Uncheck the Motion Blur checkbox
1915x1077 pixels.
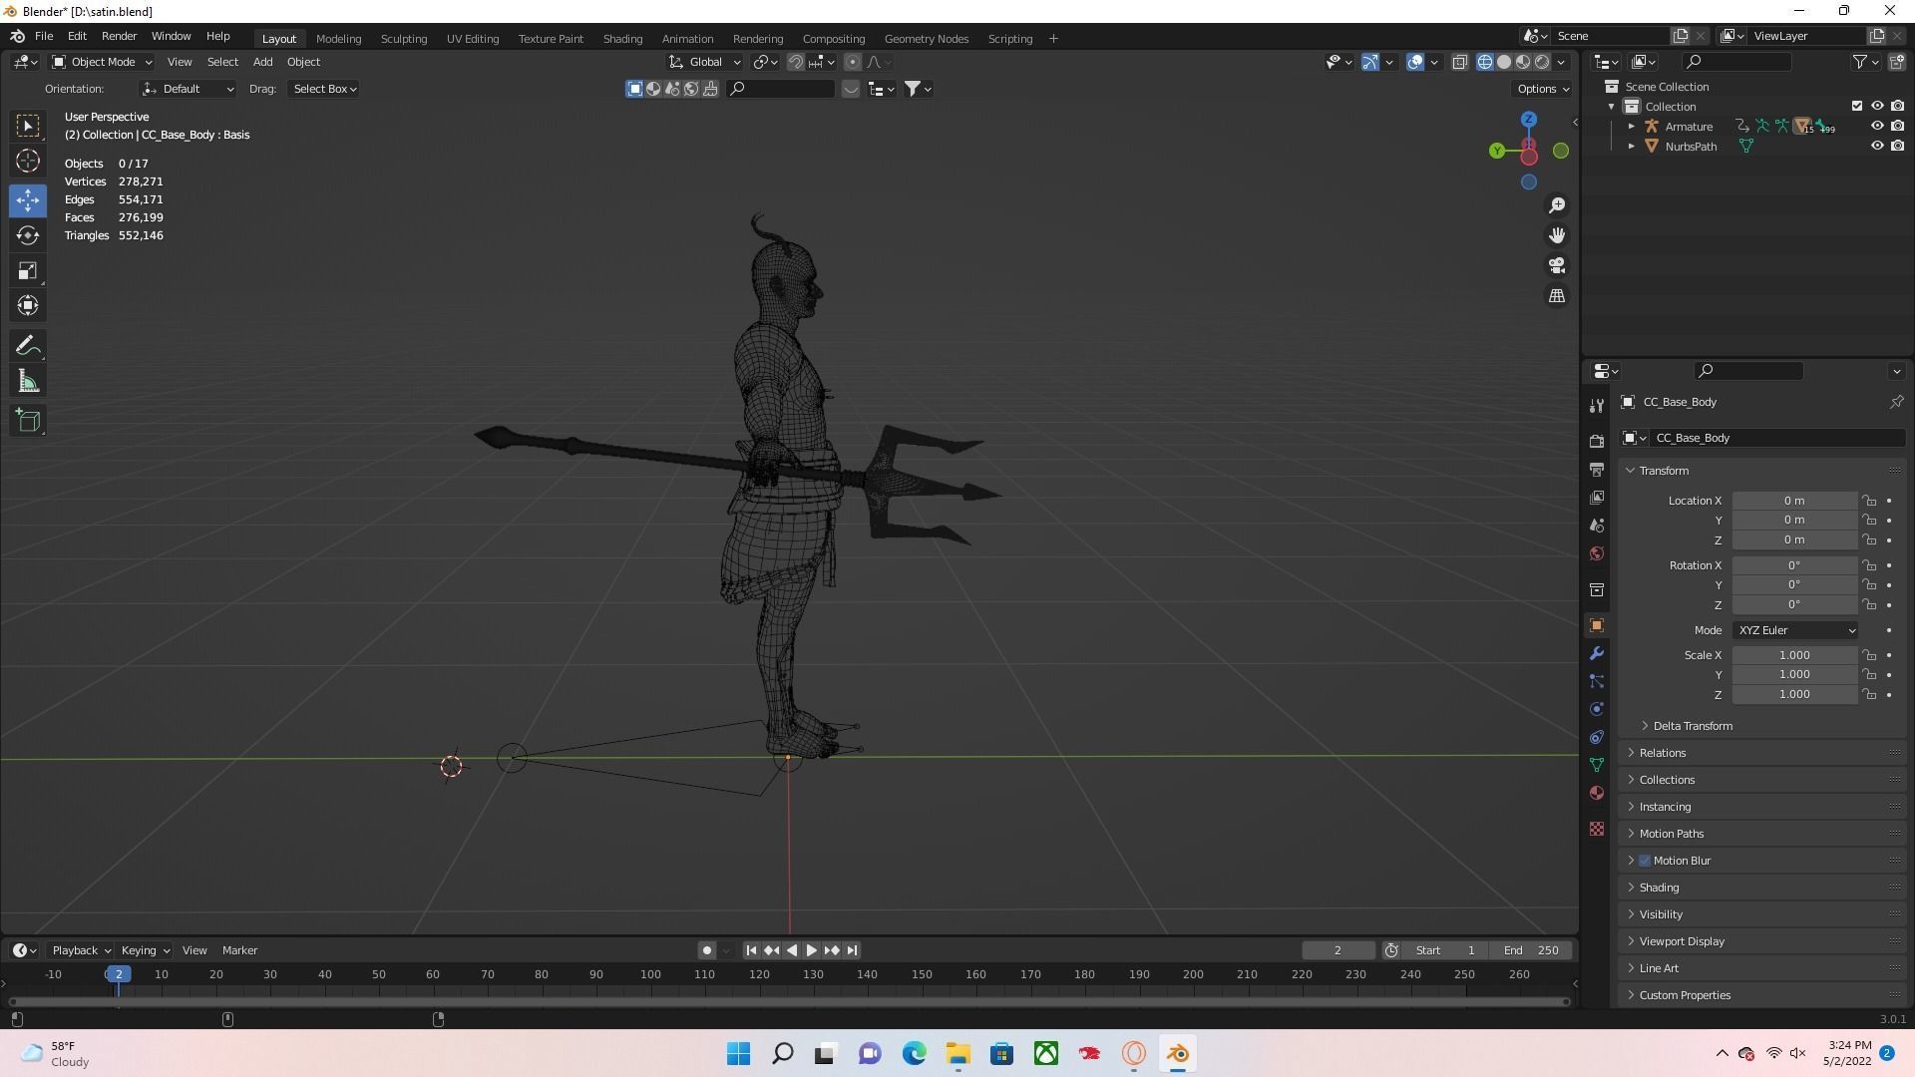[1645, 861]
